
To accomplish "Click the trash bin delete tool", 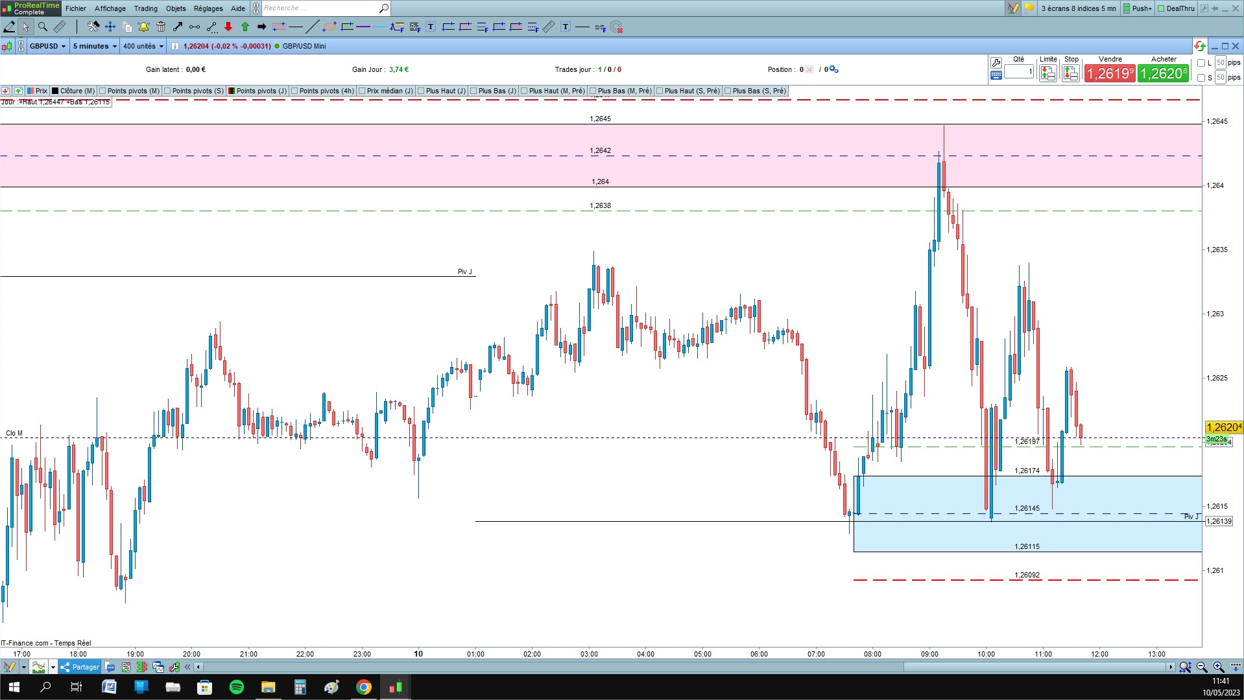I will (x=161, y=27).
